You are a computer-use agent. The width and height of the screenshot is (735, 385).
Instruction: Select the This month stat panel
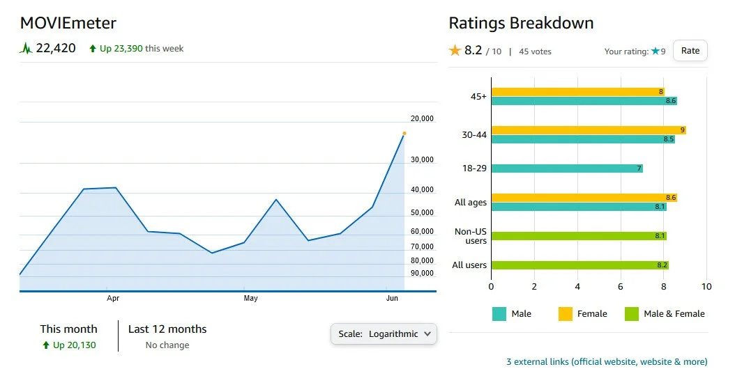click(68, 336)
